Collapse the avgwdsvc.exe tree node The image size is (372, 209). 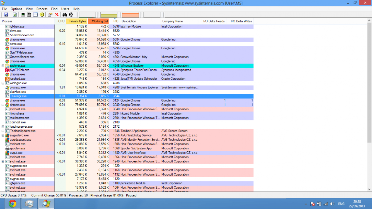pos(3,135)
